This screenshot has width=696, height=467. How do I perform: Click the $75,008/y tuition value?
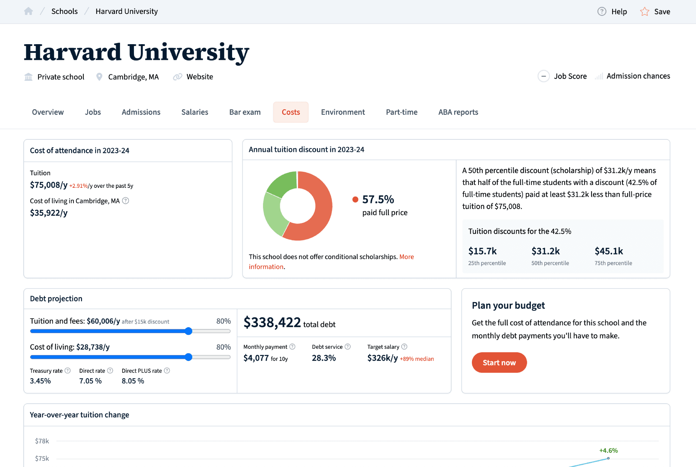coord(49,185)
